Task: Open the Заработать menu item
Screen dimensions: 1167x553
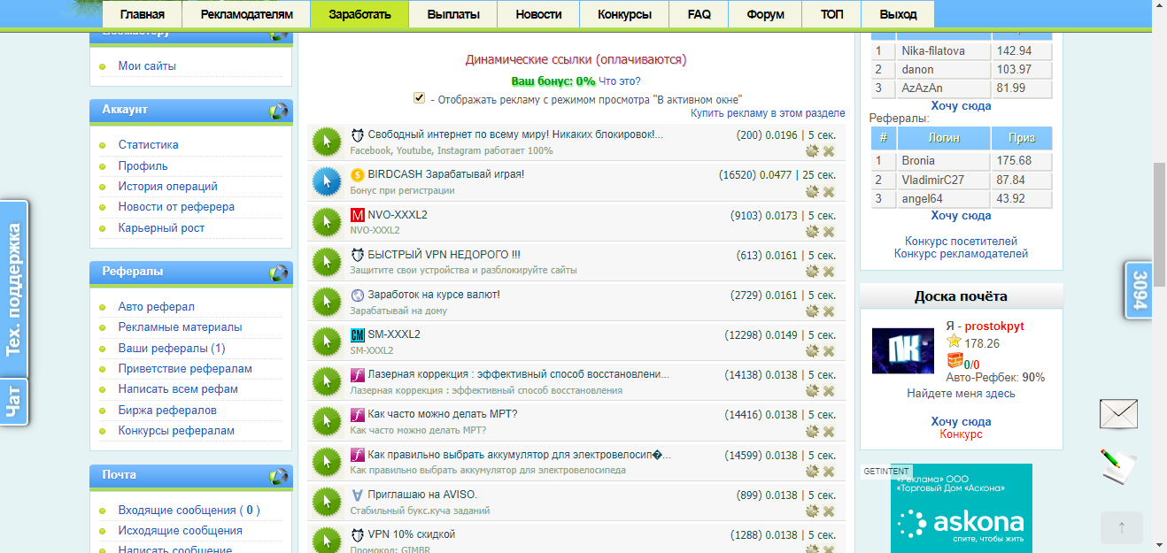Action: [359, 14]
